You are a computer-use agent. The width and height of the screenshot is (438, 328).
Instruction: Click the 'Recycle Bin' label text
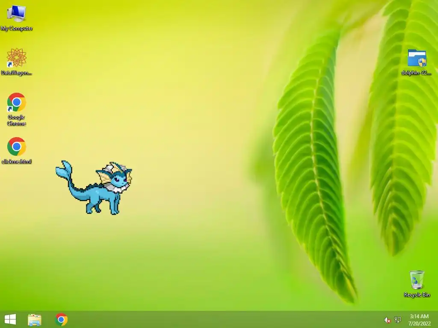(x=417, y=295)
